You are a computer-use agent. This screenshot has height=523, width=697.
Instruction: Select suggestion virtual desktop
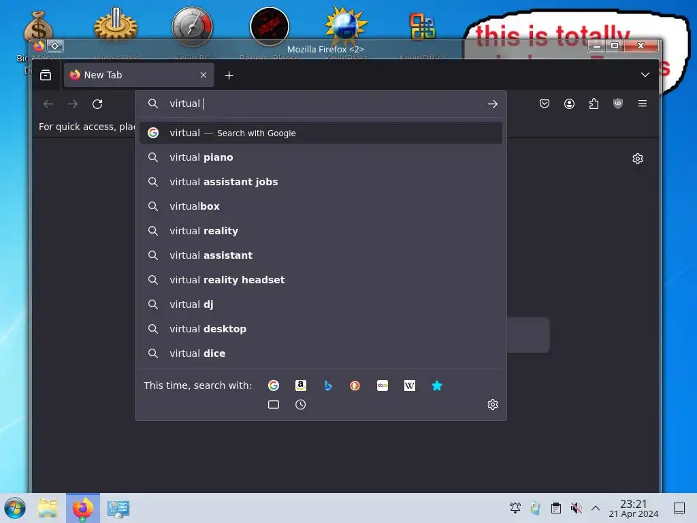321,329
